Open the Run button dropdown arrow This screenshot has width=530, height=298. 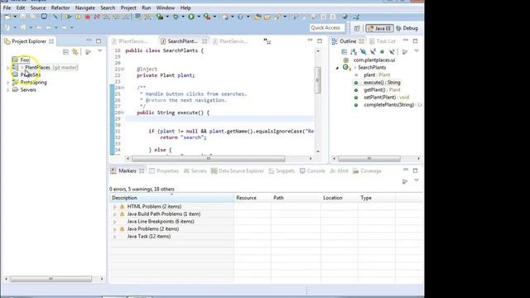pos(199,17)
